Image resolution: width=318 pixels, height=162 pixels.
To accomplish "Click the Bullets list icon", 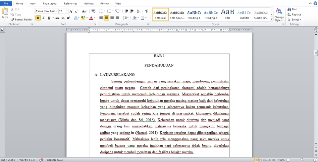I will [101, 11].
